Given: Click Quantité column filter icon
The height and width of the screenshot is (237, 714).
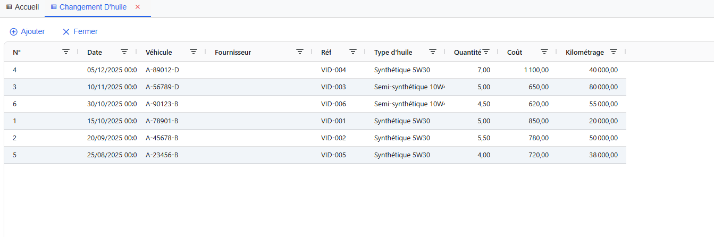Looking at the screenshot, I should 486,52.
